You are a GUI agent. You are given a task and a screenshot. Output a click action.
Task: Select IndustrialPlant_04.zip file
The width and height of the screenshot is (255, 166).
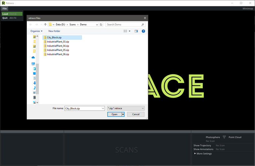coord(56,46)
